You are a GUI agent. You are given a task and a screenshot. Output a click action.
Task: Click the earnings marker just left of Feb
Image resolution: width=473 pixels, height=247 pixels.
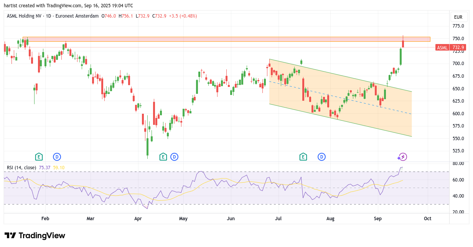pyautogui.click(x=38, y=157)
